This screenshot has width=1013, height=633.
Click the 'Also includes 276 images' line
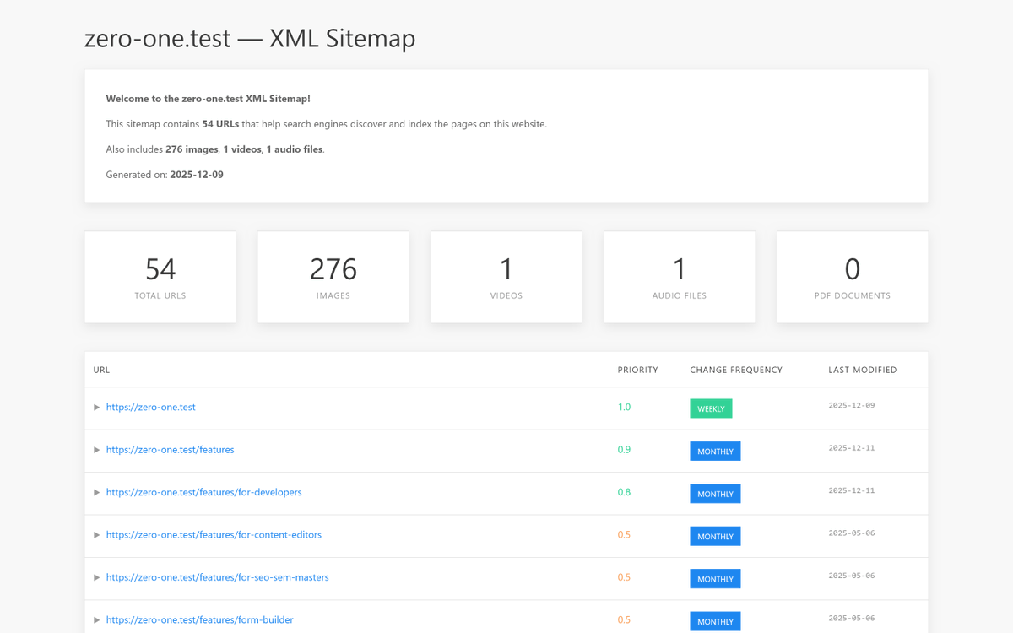tap(215, 149)
